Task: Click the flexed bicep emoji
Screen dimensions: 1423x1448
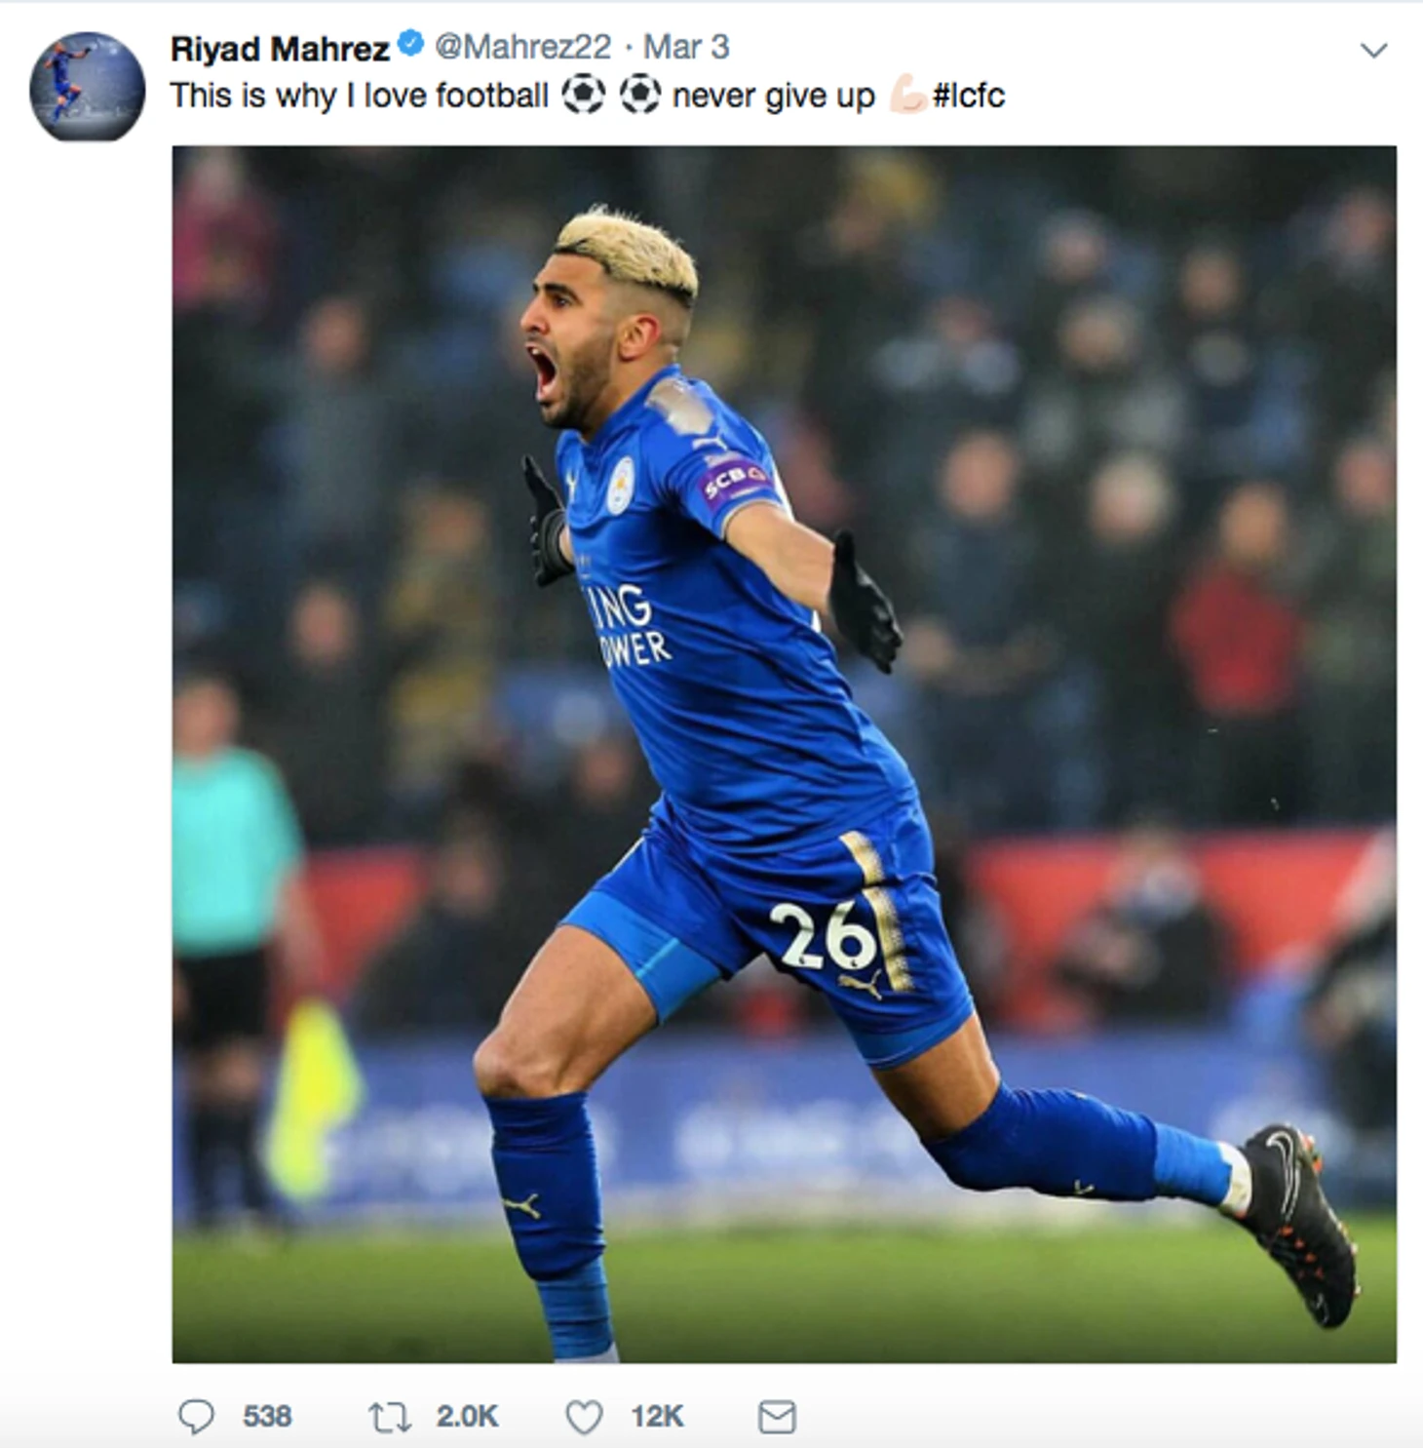Action: pyautogui.click(x=906, y=96)
